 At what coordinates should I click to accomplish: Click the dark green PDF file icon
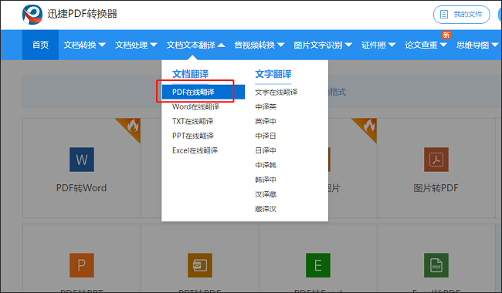(x=436, y=265)
